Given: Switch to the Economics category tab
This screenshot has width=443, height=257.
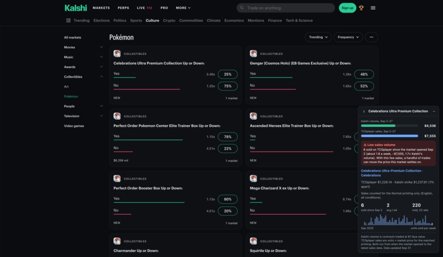Looking at the screenshot, I should point(234,20).
